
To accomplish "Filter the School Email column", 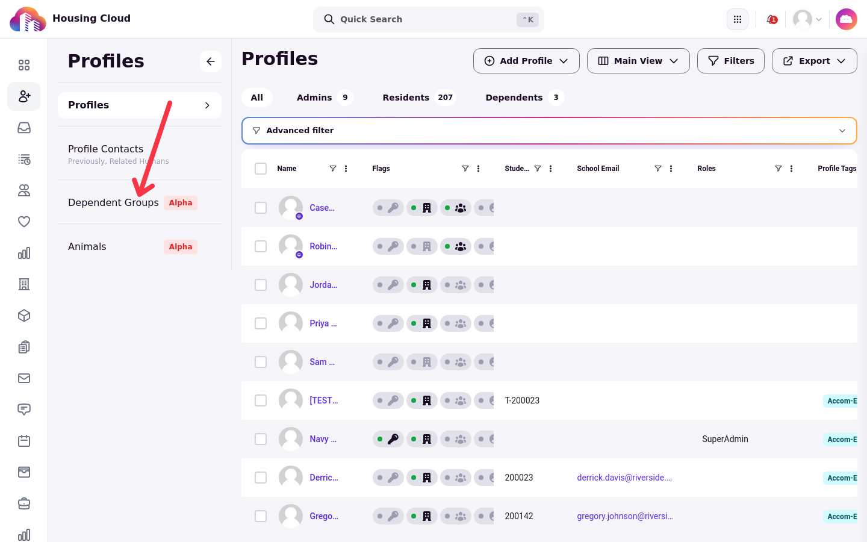I will click(658, 169).
